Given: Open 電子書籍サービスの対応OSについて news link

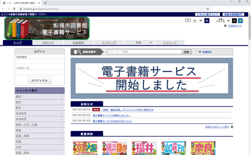Looking at the screenshot, I should tap(112, 121).
